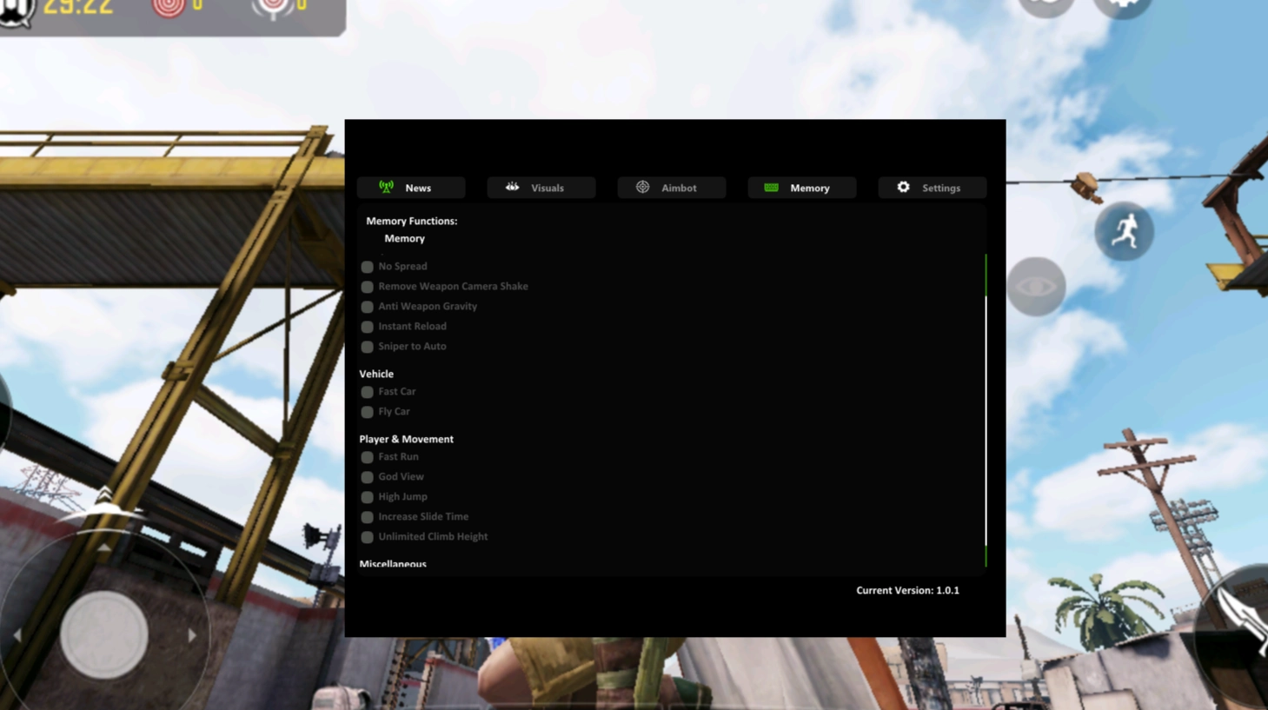The width and height of the screenshot is (1268, 710).
Task: Select the Memory tab
Action: point(802,188)
